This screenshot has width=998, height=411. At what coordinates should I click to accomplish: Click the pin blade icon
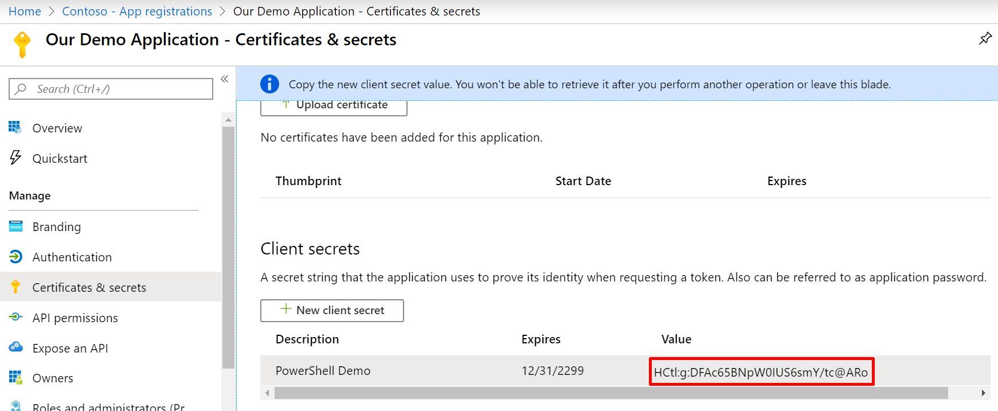point(985,38)
